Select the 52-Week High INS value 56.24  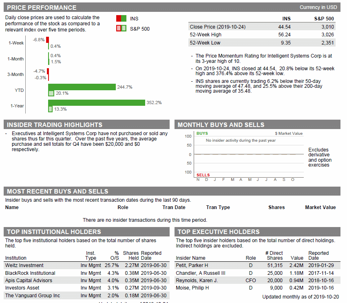pos(284,35)
